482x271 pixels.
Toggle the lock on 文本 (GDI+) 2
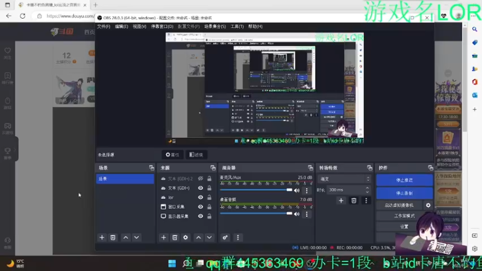coord(209,178)
